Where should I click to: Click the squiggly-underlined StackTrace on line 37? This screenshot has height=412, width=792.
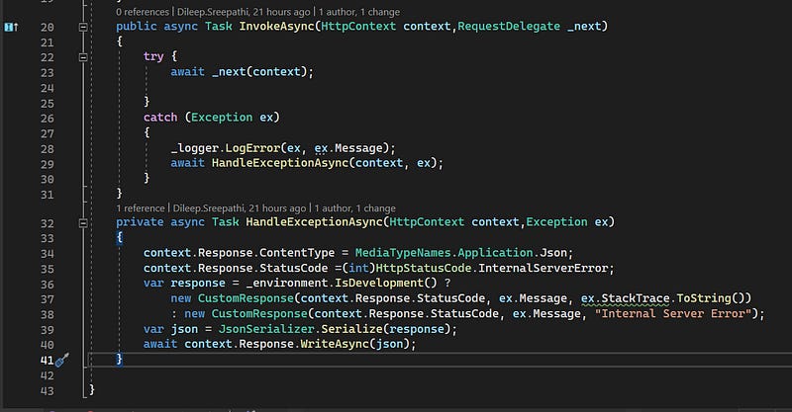coord(636,298)
